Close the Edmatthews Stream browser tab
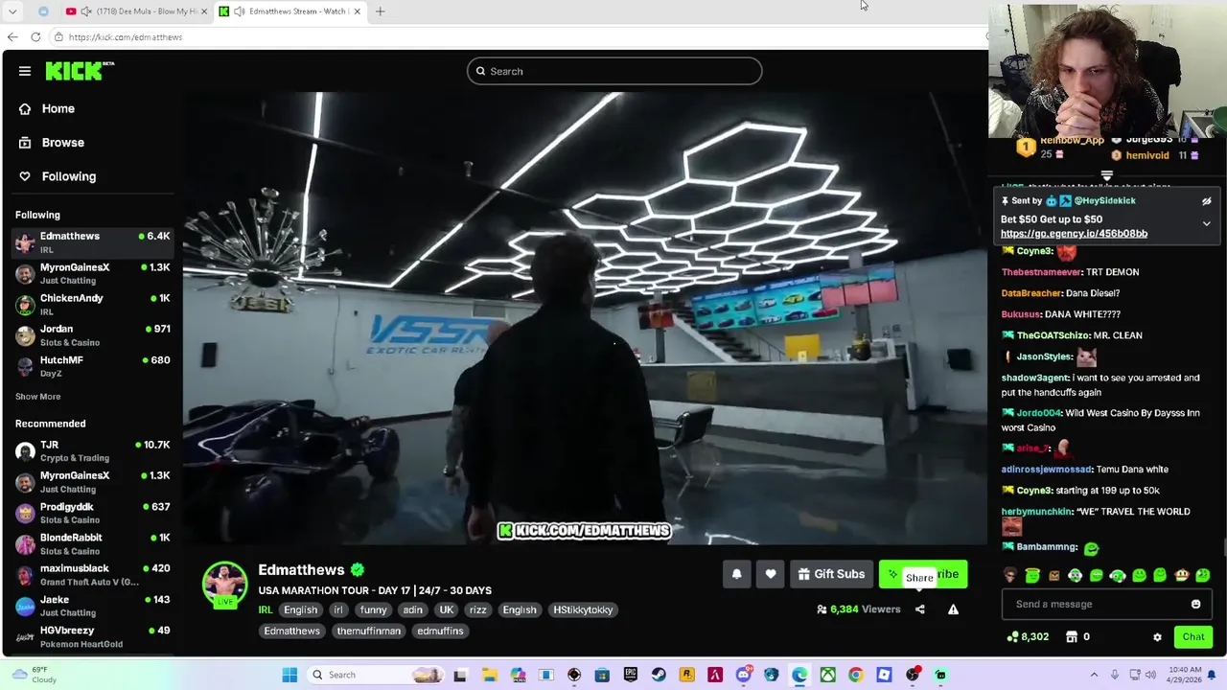 358,11
